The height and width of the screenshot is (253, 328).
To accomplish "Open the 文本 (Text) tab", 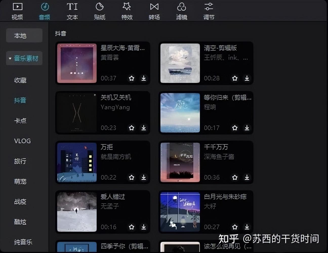I will [72, 11].
